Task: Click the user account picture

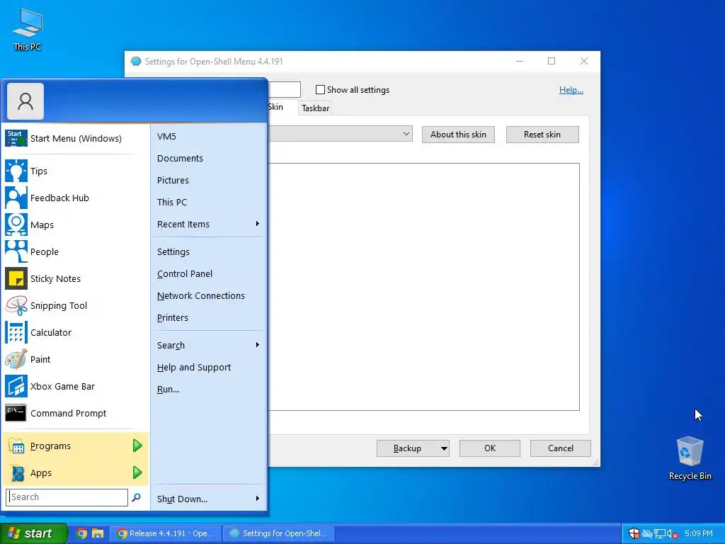Action: pos(25,101)
